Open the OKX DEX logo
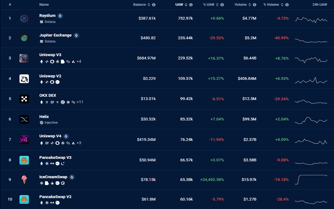Image resolution: width=334 pixels, height=209 pixels. point(24,99)
